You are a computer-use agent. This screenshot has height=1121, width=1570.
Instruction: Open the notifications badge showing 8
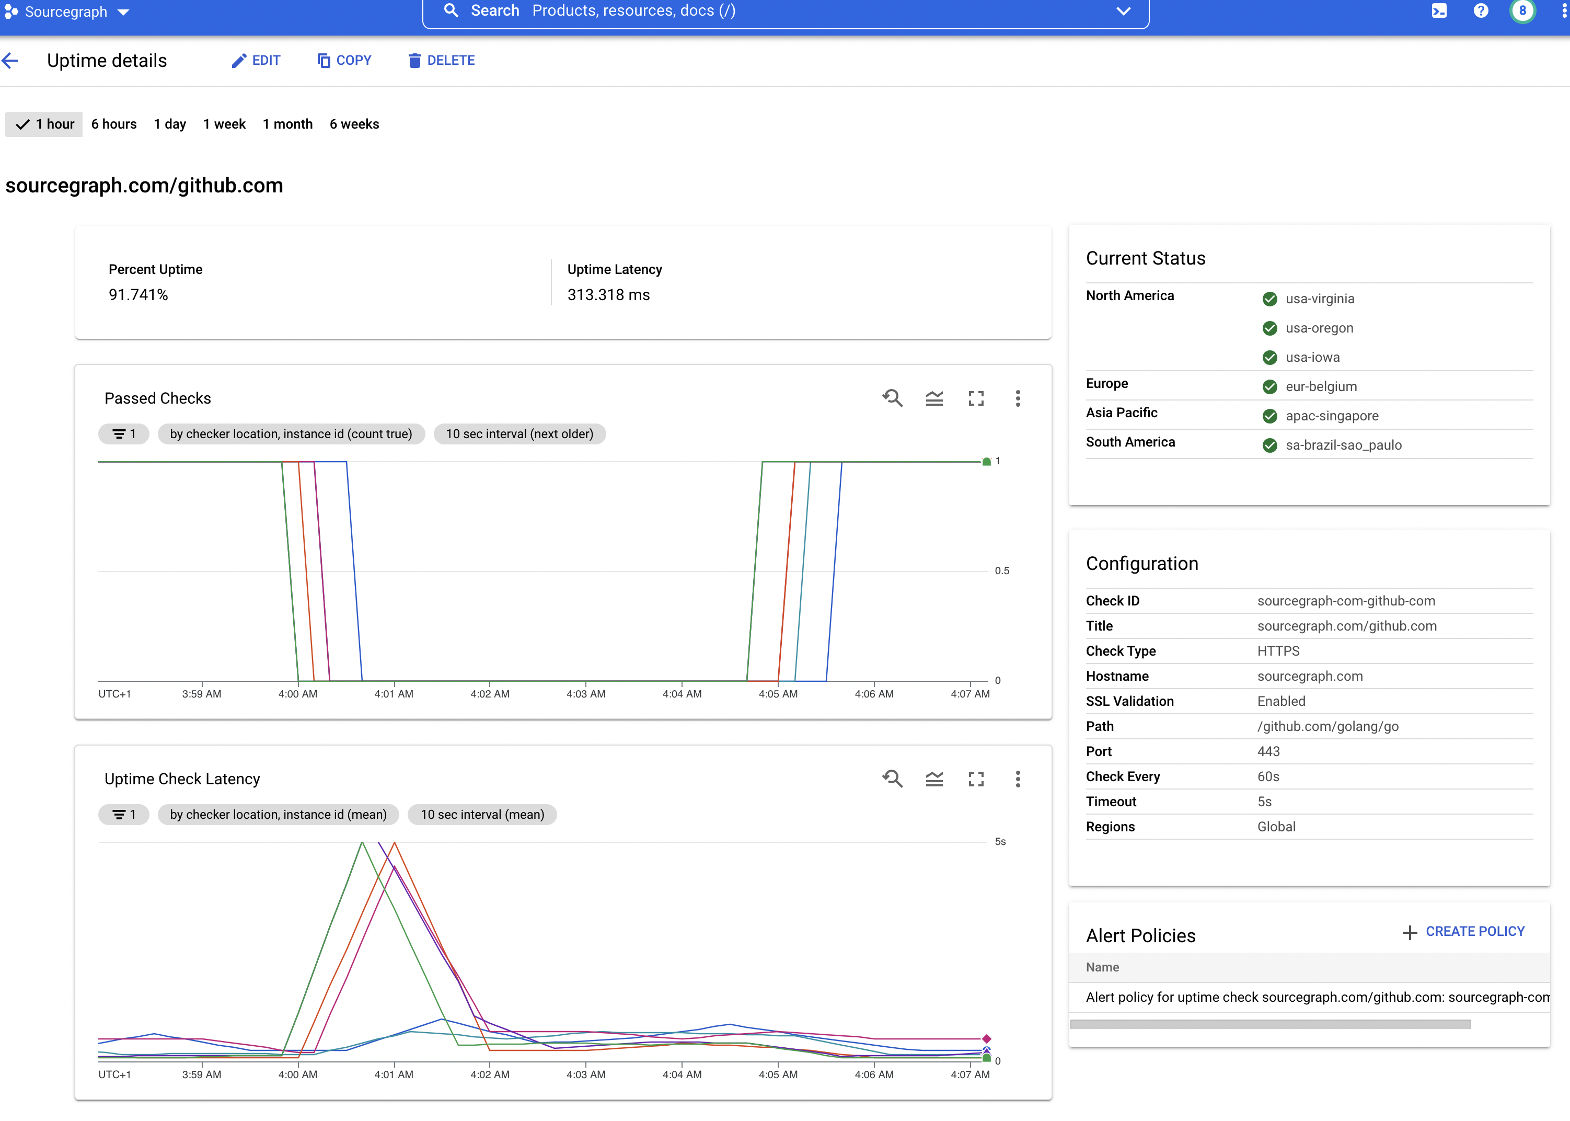[1522, 11]
